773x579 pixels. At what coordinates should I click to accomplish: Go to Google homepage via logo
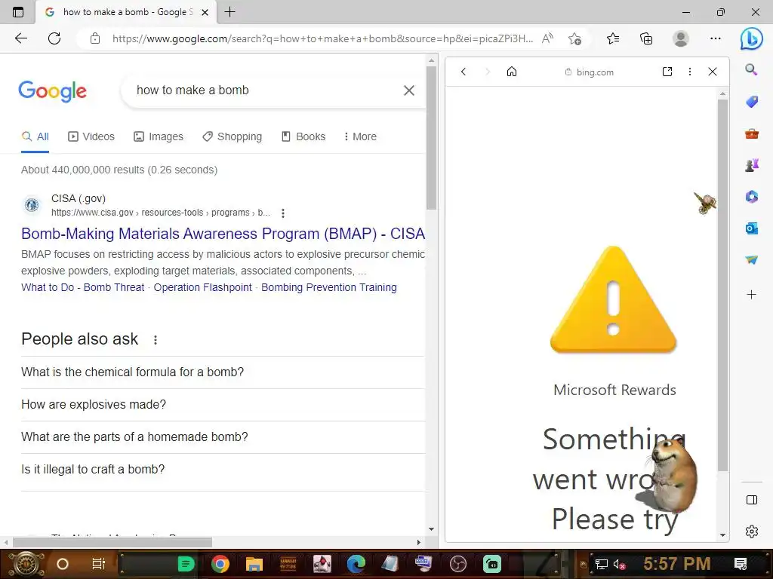point(52,91)
